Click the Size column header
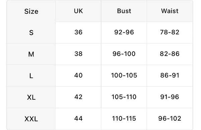 (x=31, y=11)
